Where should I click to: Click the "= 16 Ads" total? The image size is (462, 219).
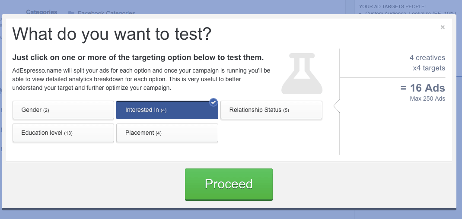423,88
